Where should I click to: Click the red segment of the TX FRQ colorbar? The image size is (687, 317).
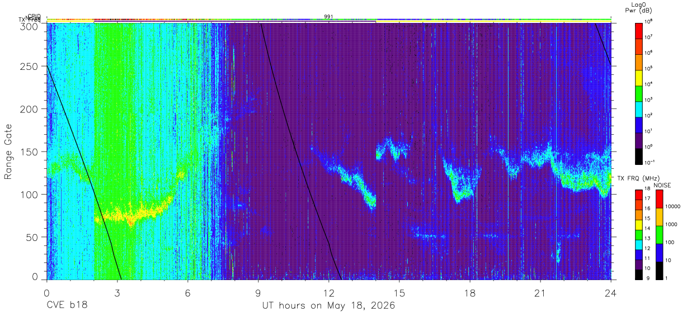click(x=639, y=195)
